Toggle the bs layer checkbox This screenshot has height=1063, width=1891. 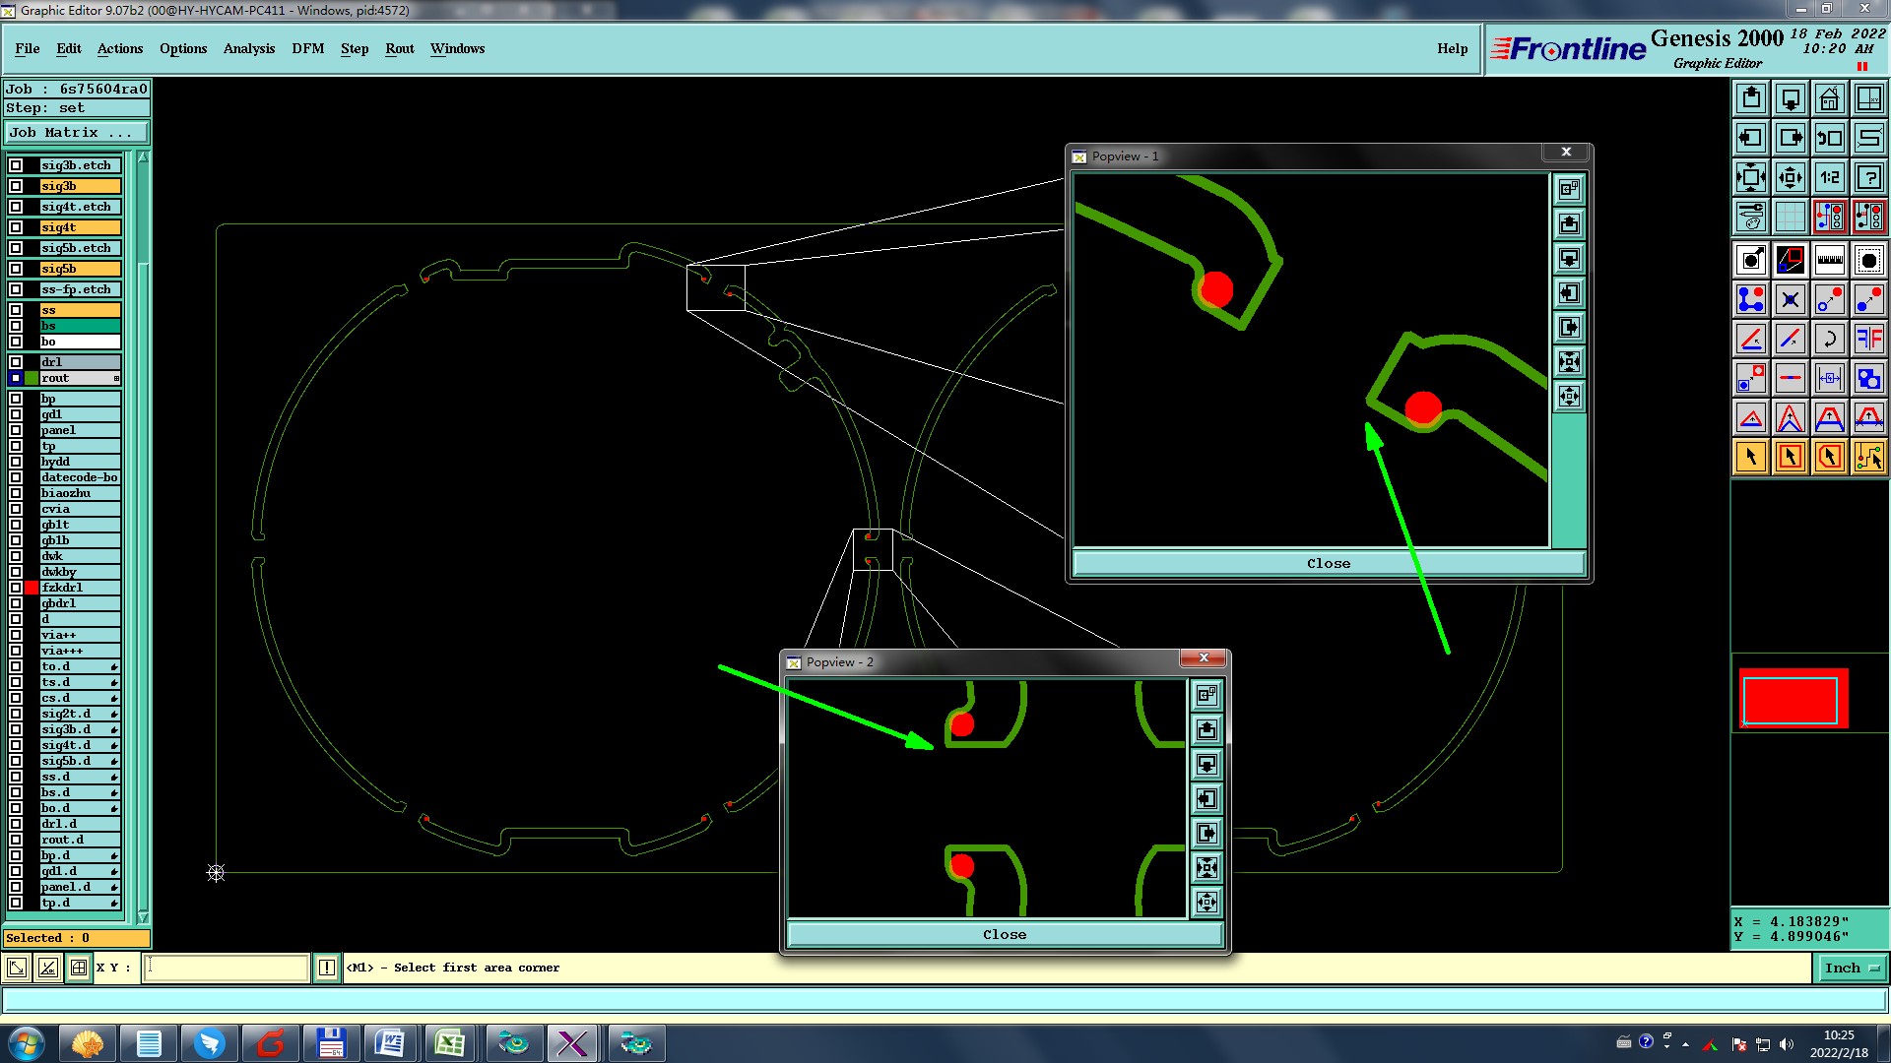click(x=16, y=326)
